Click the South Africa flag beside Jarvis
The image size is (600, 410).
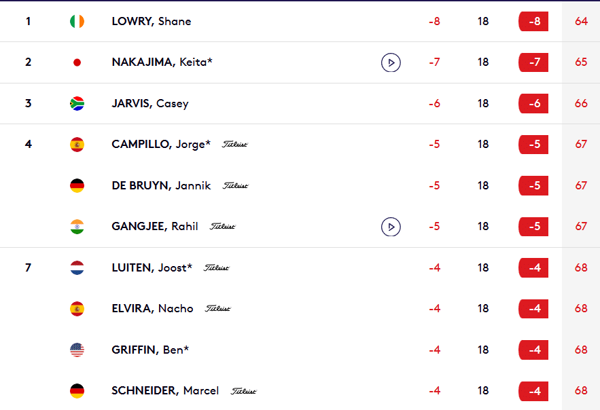[x=77, y=104]
